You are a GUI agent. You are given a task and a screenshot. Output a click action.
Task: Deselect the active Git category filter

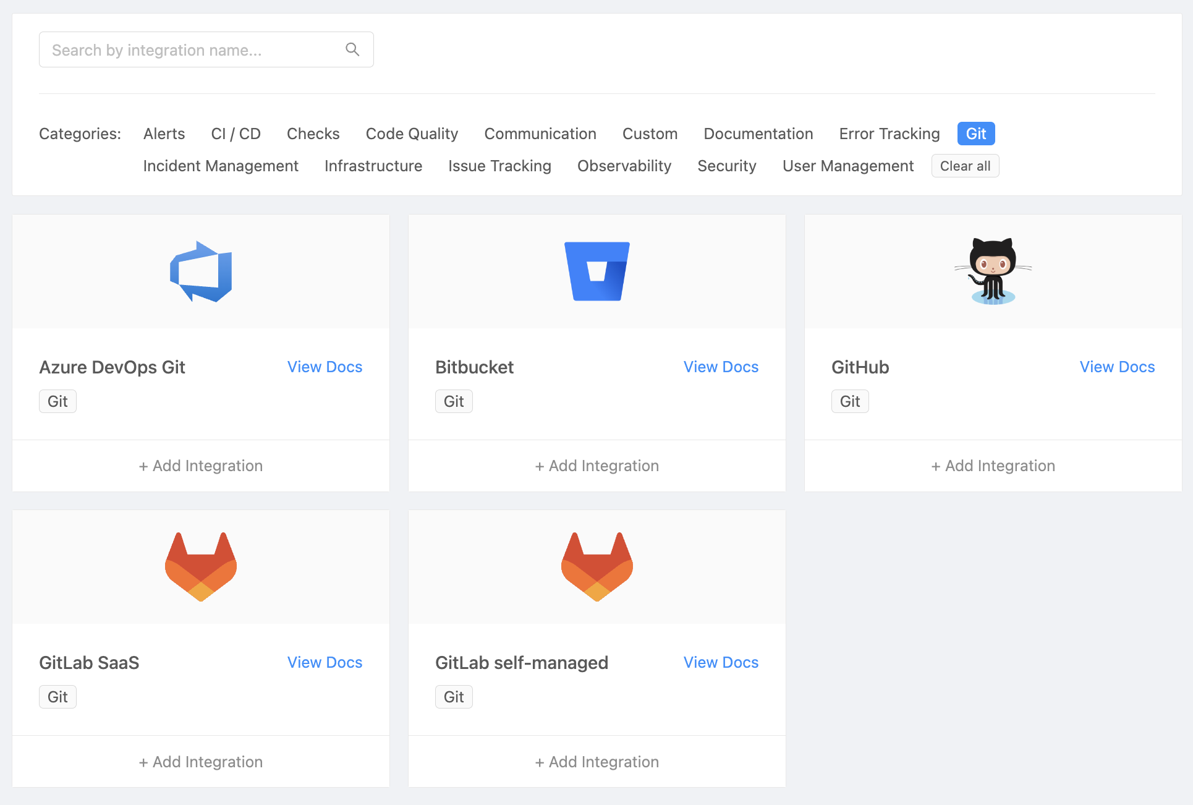pyautogui.click(x=975, y=134)
